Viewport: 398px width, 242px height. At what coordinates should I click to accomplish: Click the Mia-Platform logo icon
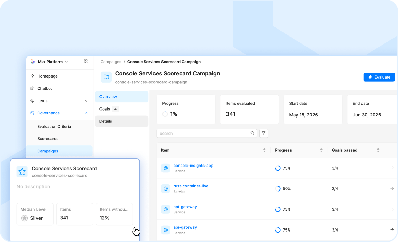[33, 62]
